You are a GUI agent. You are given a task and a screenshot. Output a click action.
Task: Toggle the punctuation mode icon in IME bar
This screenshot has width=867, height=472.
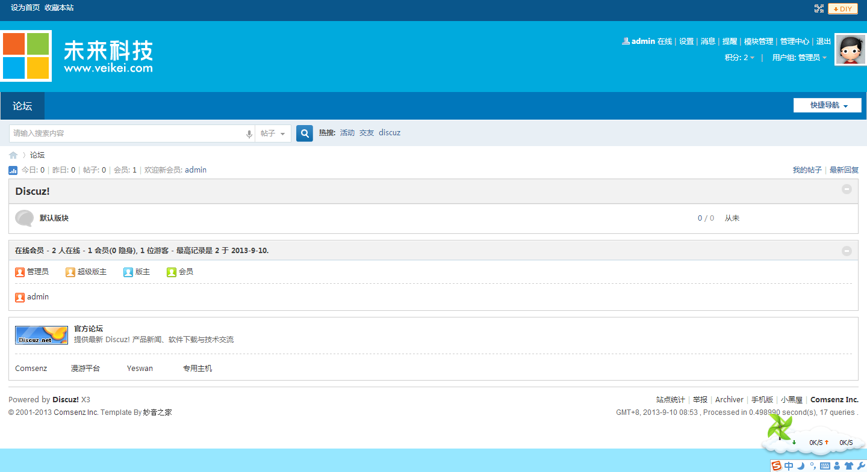click(813, 465)
